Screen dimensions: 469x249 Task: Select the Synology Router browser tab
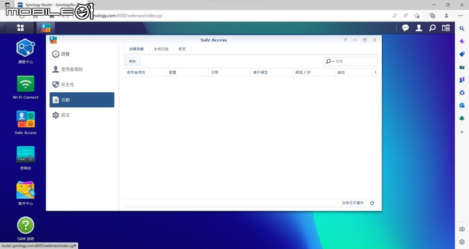[51, 5]
